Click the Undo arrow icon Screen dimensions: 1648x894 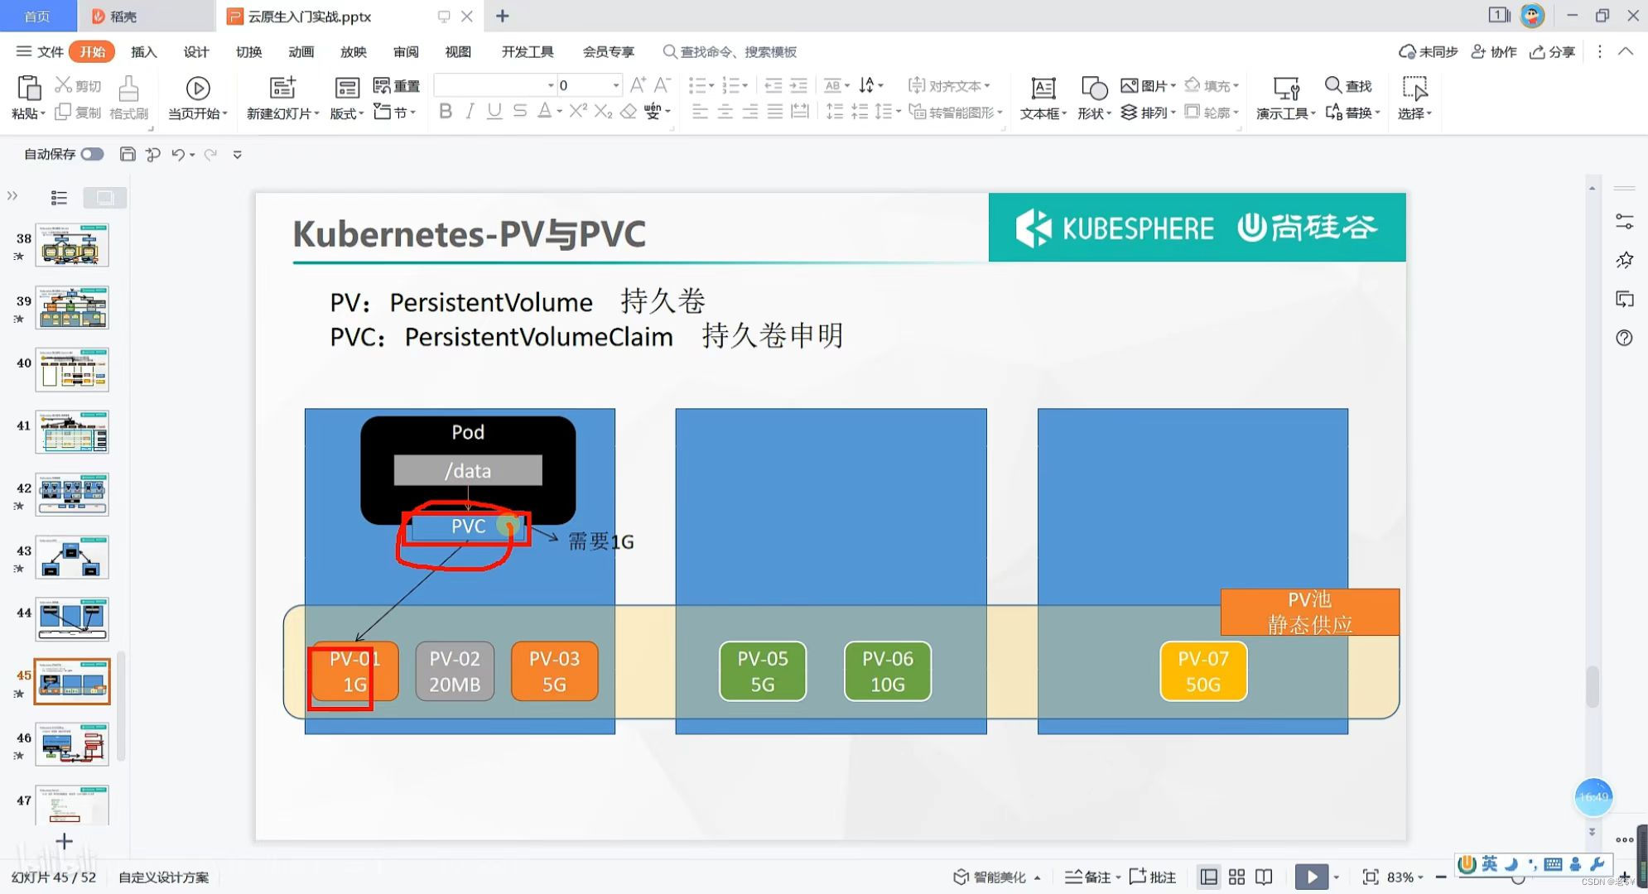click(177, 154)
